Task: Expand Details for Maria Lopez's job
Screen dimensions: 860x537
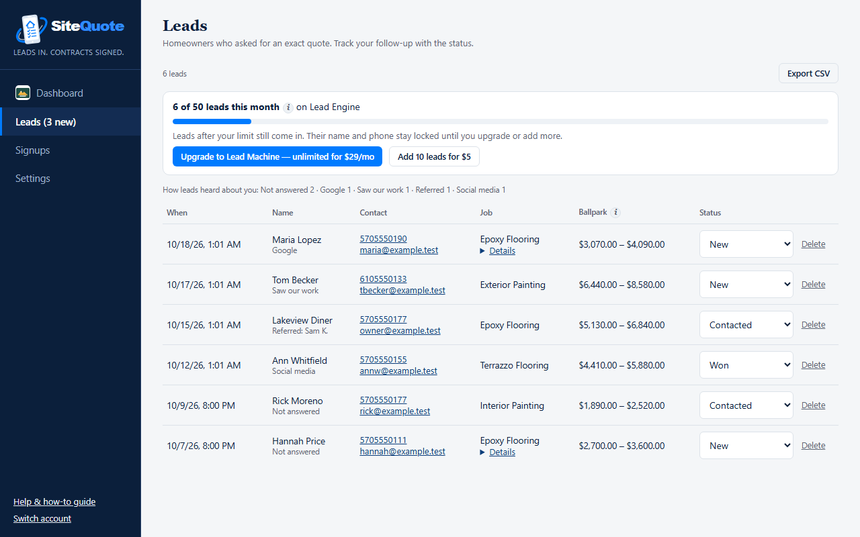Action: (498, 251)
